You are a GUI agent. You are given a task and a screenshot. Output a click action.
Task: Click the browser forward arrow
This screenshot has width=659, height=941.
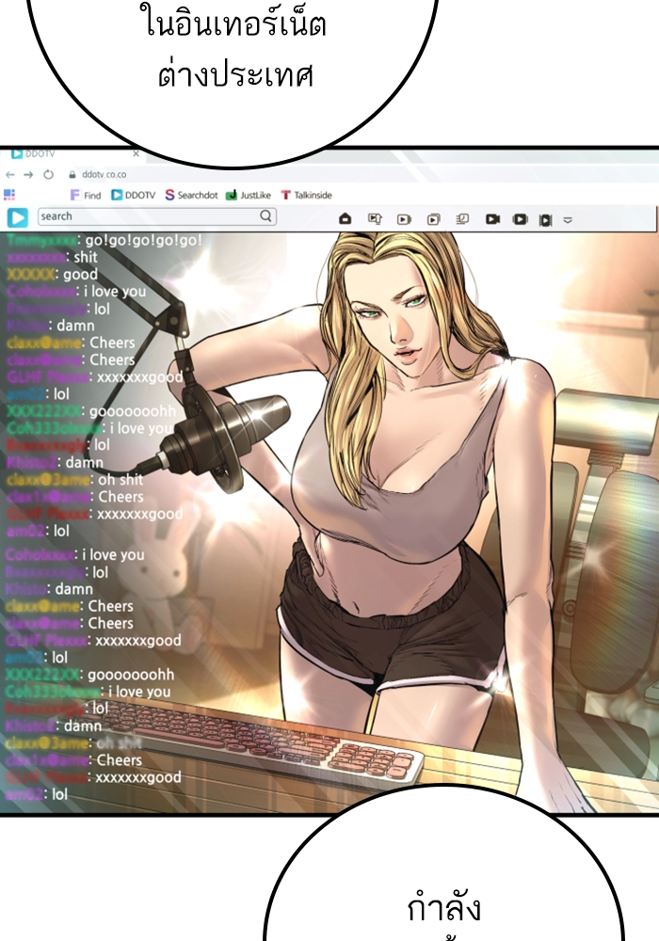click(28, 175)
